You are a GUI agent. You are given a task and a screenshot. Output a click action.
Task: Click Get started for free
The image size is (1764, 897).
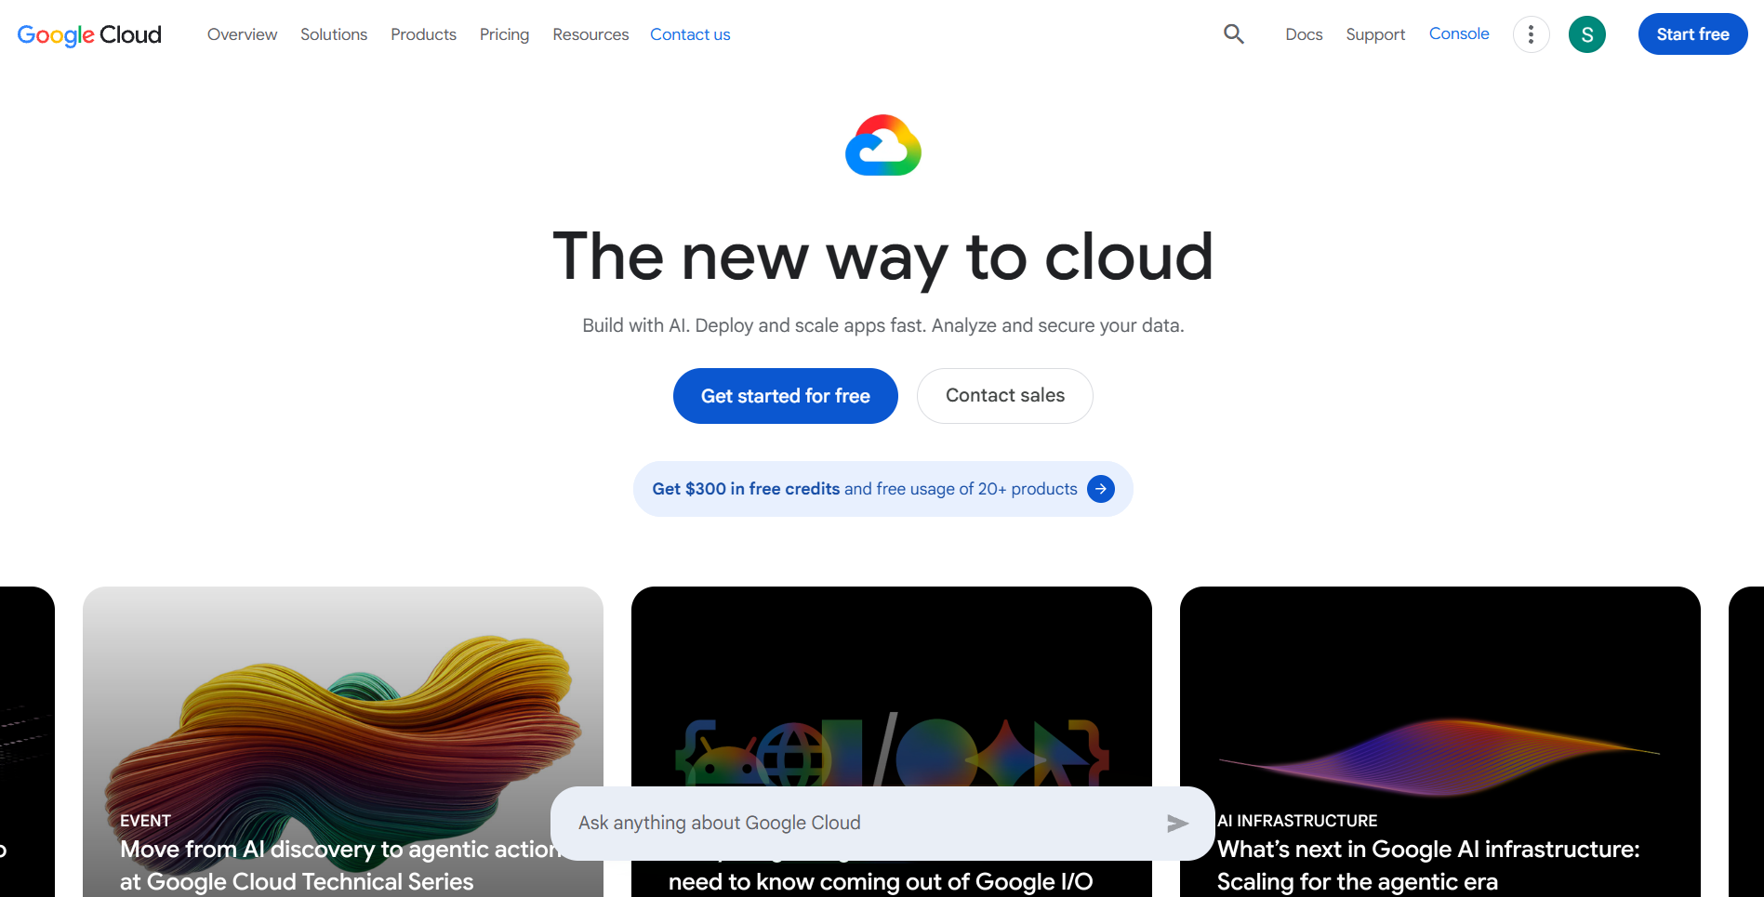(785, 396)
